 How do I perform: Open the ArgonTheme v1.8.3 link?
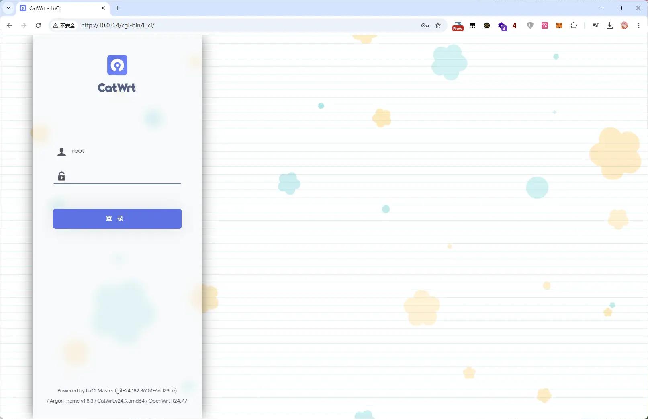tap(72, 401)
